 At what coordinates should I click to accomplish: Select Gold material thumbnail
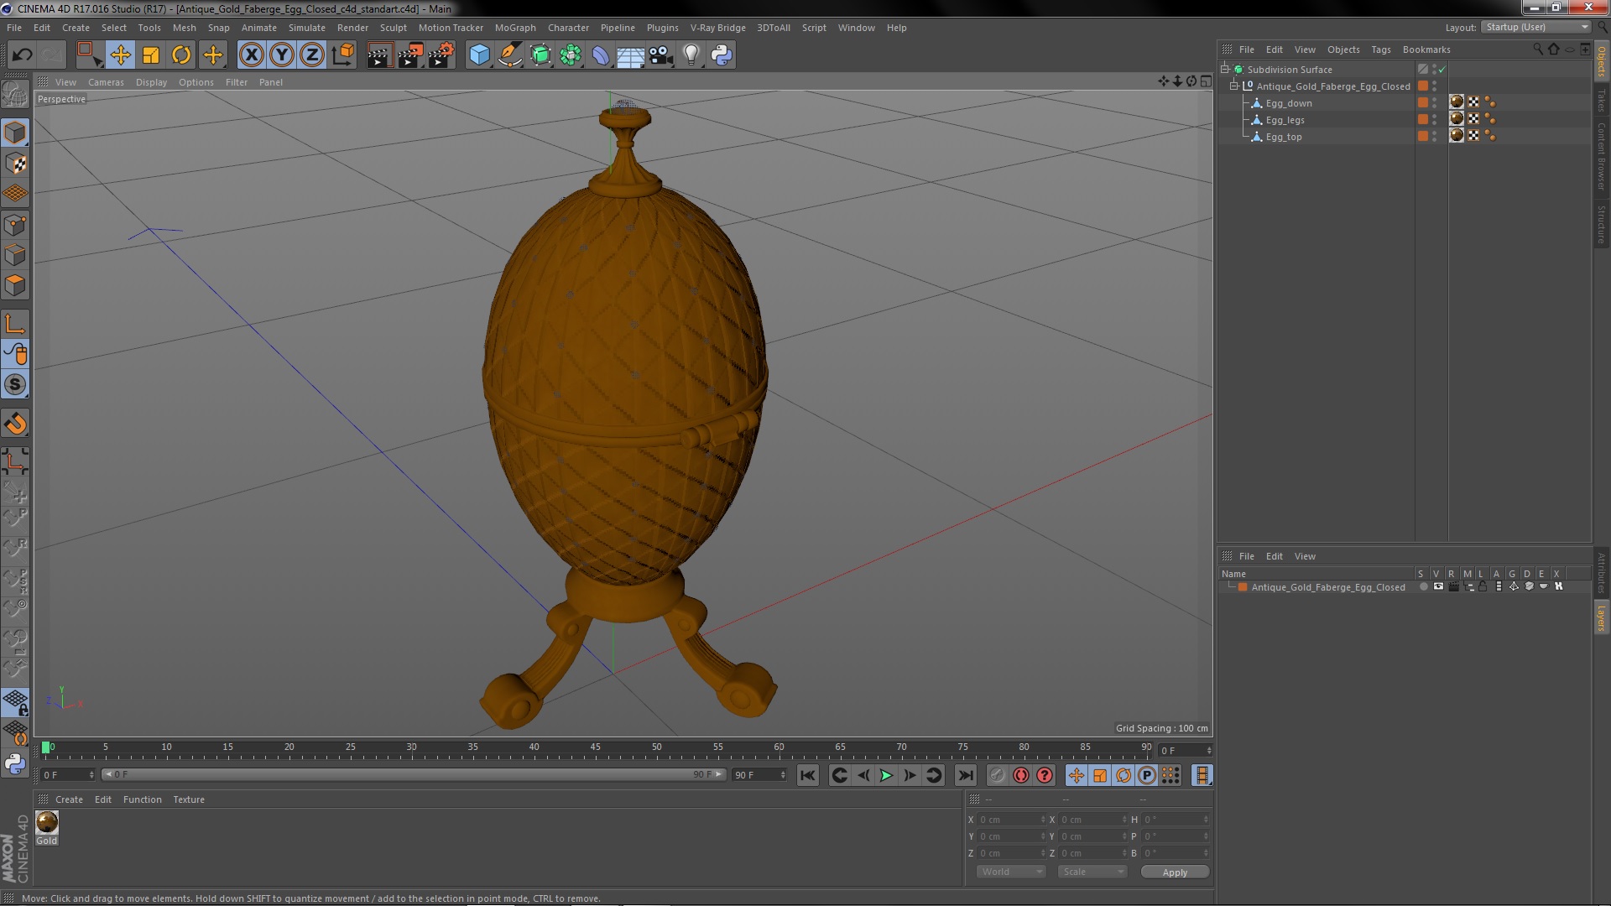point(47,822)
